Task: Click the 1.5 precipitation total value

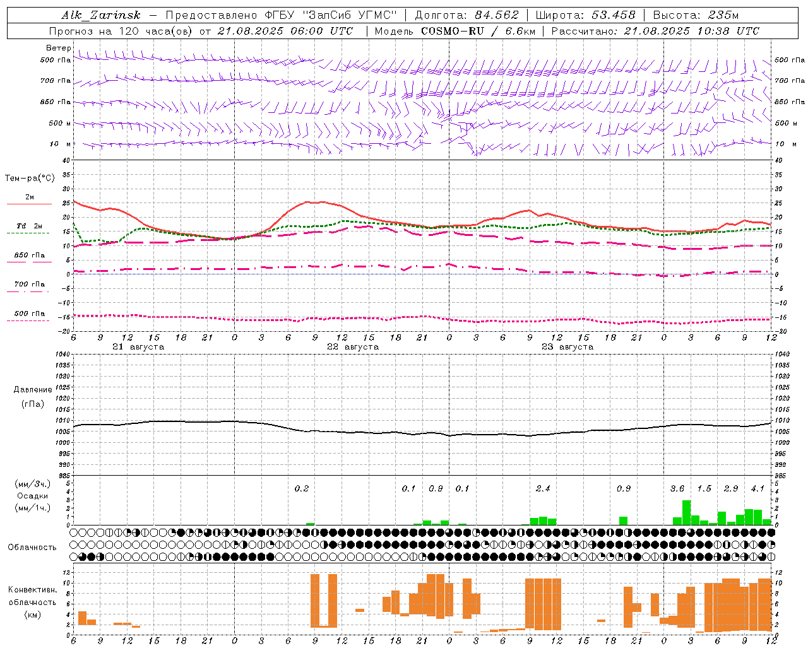Action: click(704, 488)
